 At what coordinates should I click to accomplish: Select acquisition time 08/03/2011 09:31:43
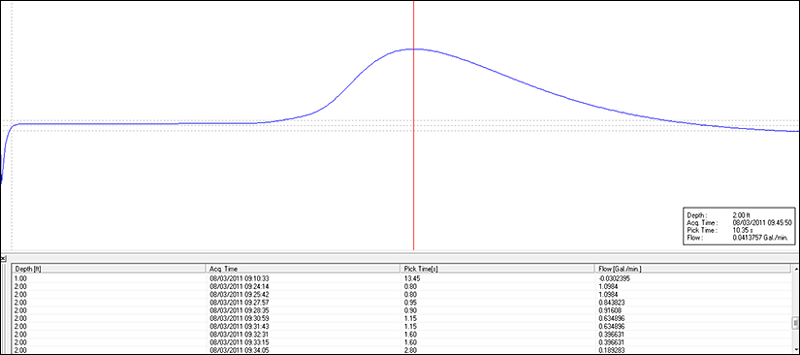(x=240, y=326)
